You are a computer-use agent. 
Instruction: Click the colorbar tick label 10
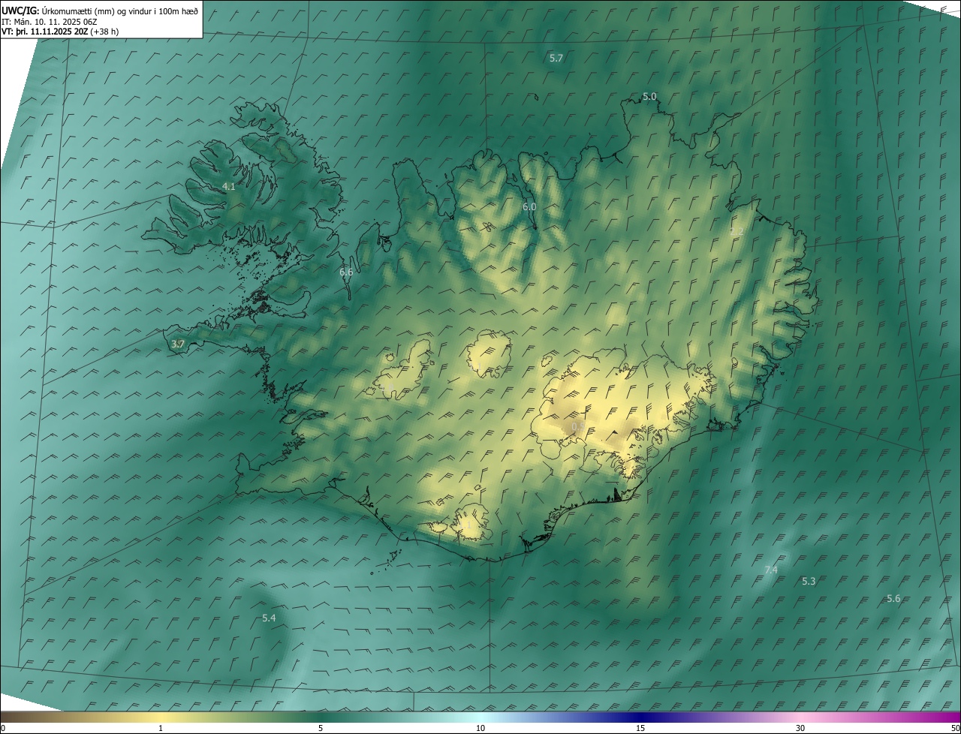tap(480, 728)
